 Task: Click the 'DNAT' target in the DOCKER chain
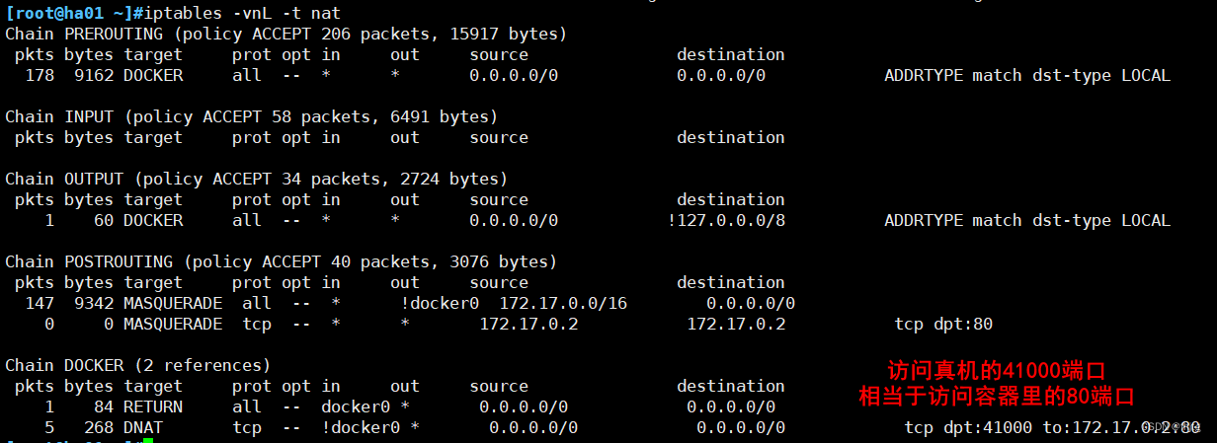143,428
